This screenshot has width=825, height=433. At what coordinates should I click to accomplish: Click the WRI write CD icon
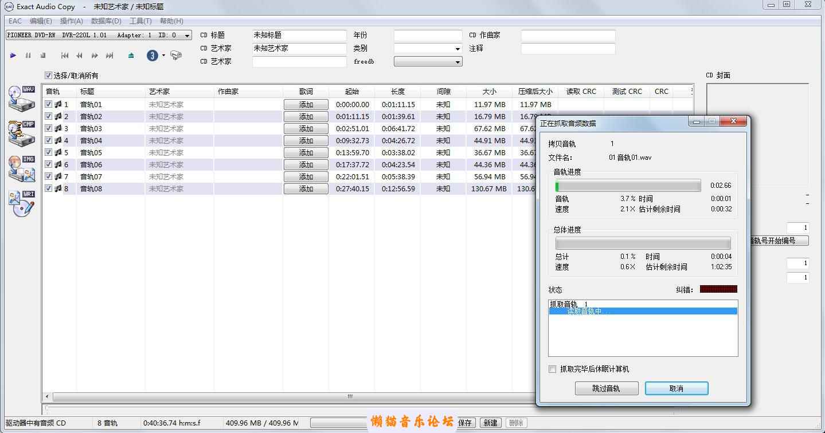click(22, 204)
